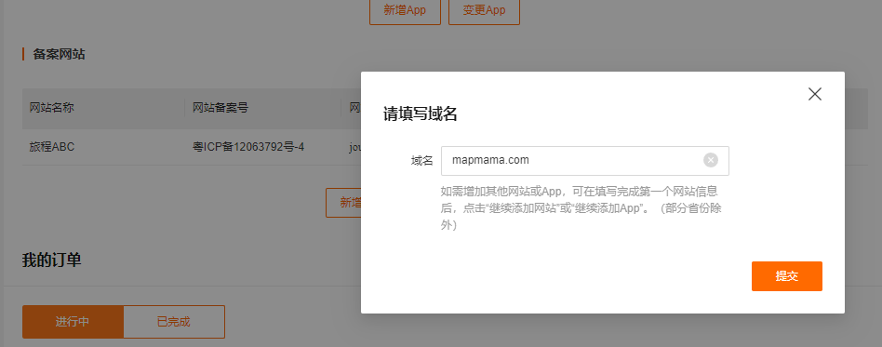This screenshot has height=347, width=882.
Task: Click the 网站备案号 column header
Action: click(220, 108)
